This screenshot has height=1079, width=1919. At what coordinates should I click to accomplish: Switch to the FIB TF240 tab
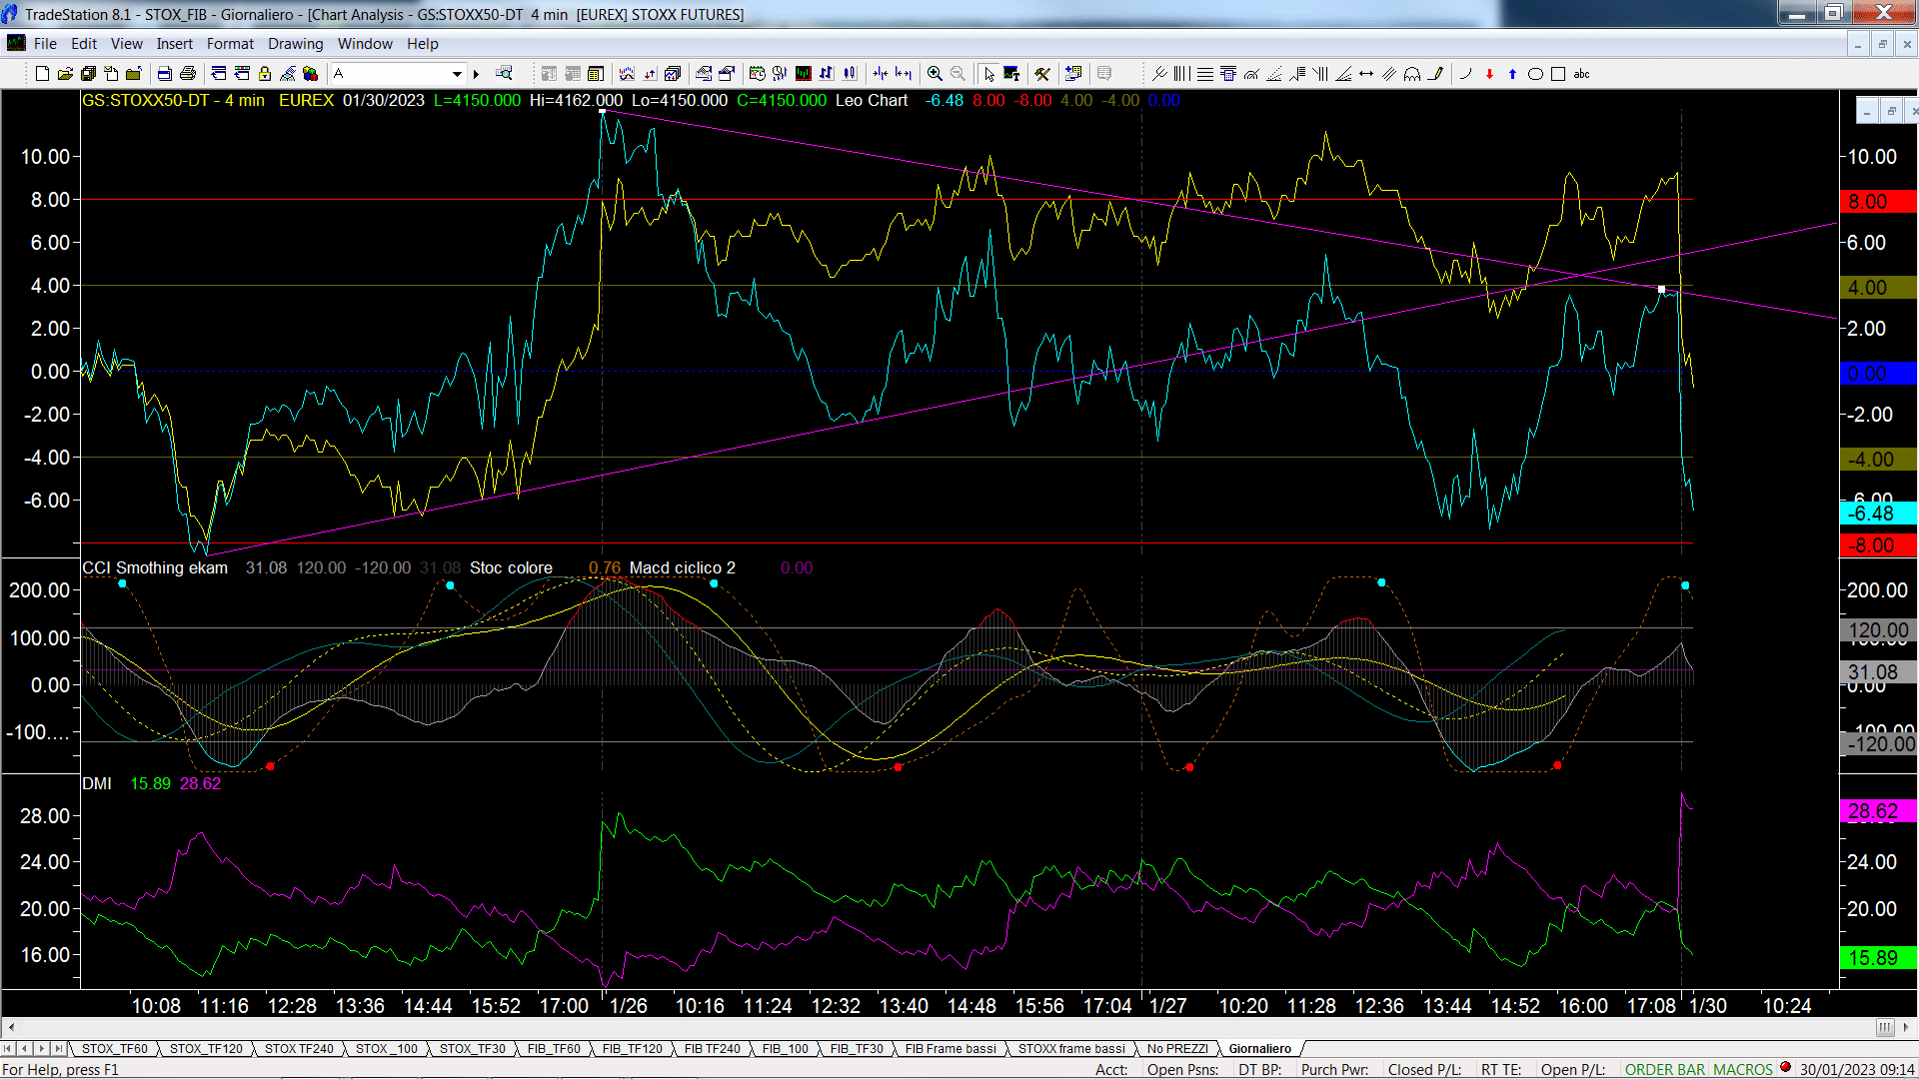tap(713, 1049)
